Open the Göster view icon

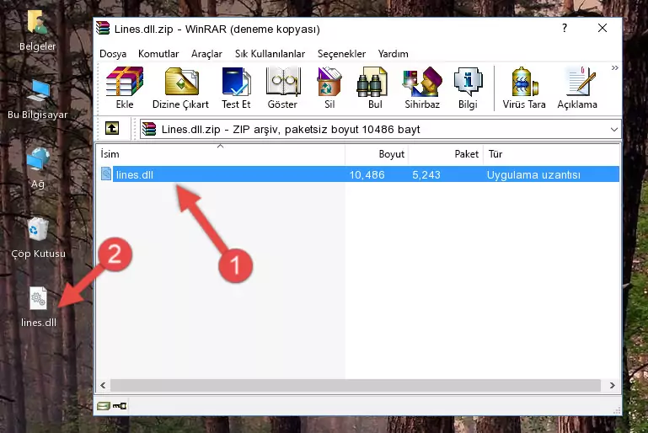pos(282,88)
